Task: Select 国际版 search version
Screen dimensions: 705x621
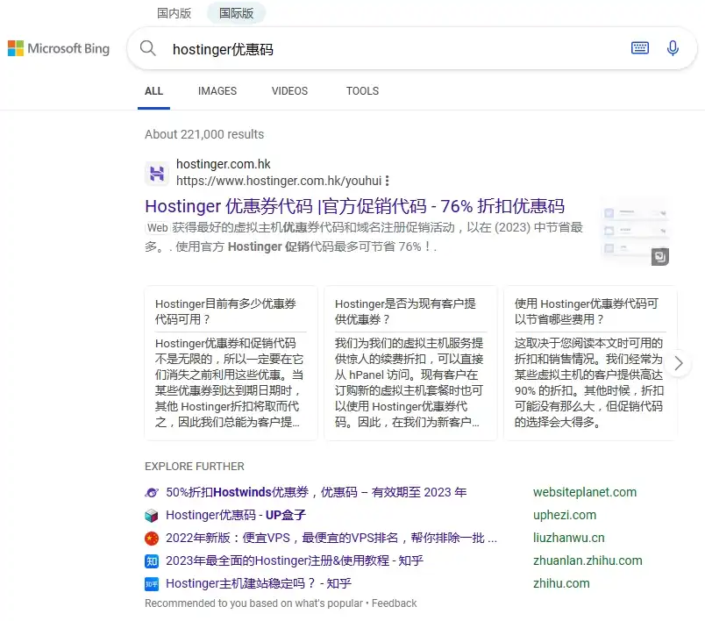Action: pyautogui.click(x=237, y=13)
